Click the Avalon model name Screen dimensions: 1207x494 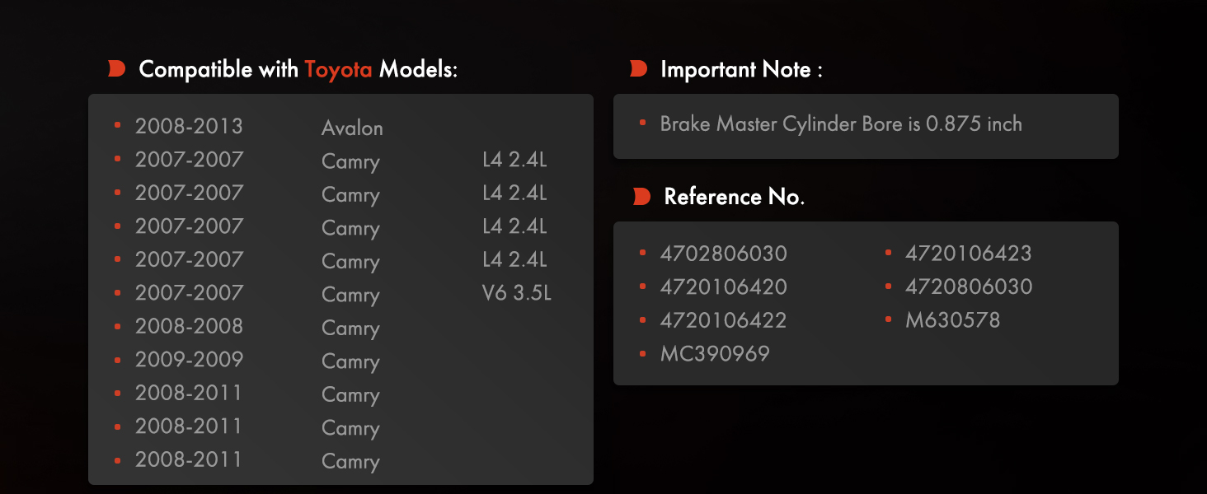352,128
